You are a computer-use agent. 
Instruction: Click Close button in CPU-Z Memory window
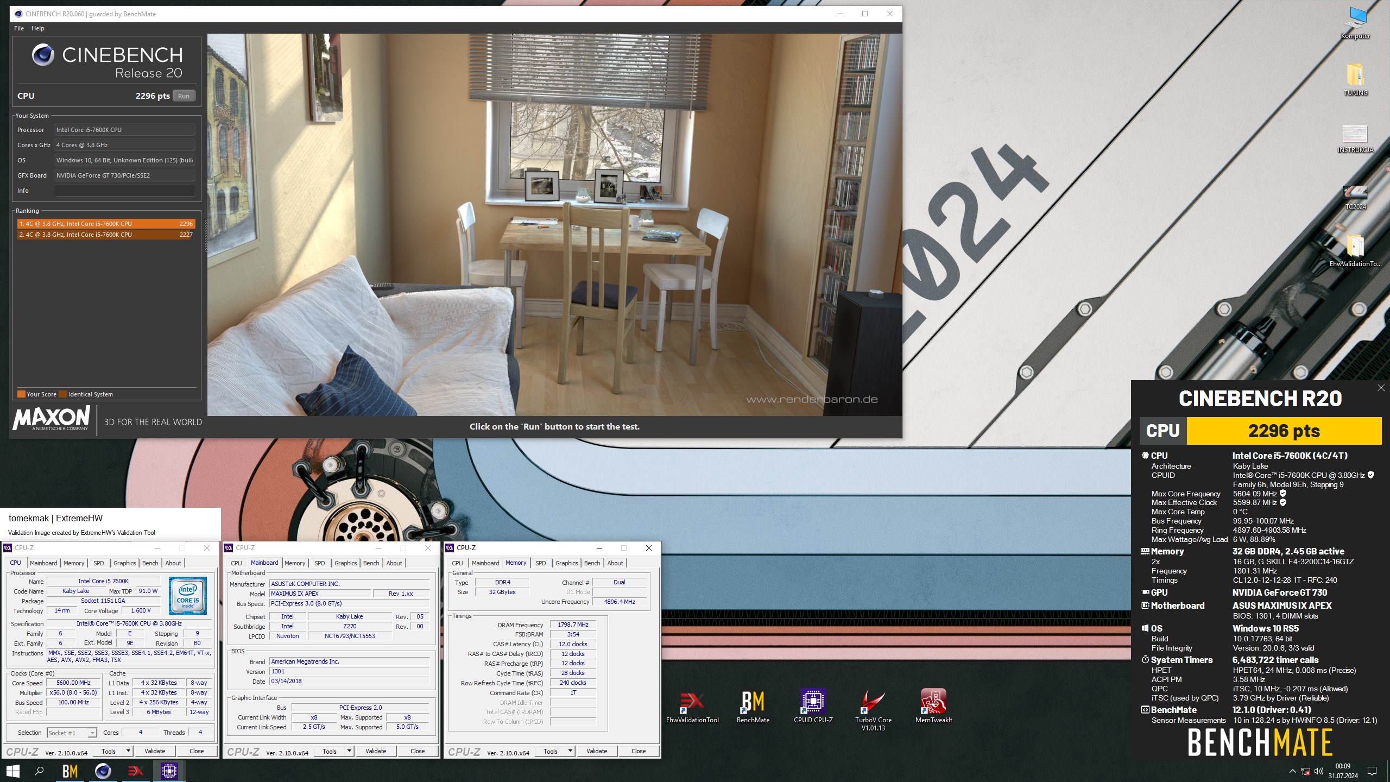pyautogui.click(x=639, y=751)
